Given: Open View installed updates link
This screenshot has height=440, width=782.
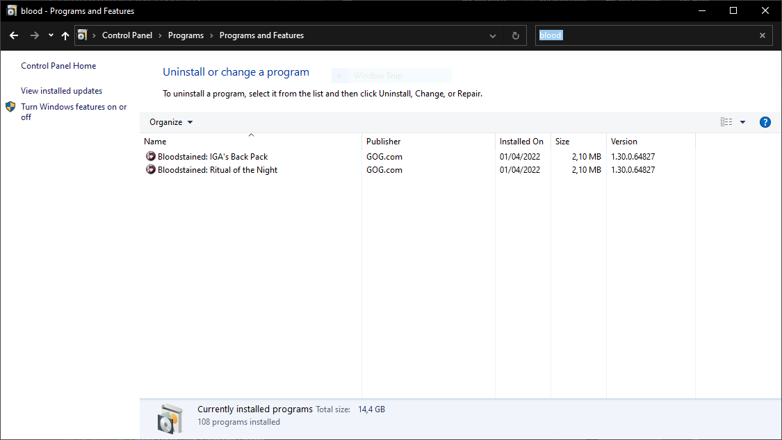Looking at the screenshot, I should click(61, 91).
